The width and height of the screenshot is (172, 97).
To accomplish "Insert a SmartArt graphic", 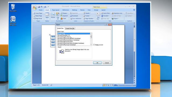I will click(x=64, y=16).
